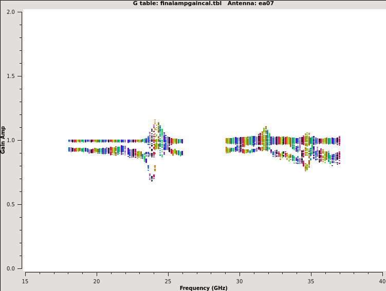Click the gain peak near 32 GHz

click(266, 128)
